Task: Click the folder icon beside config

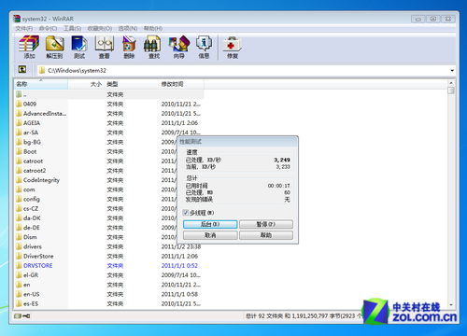Action: click(x=19, y=199)
